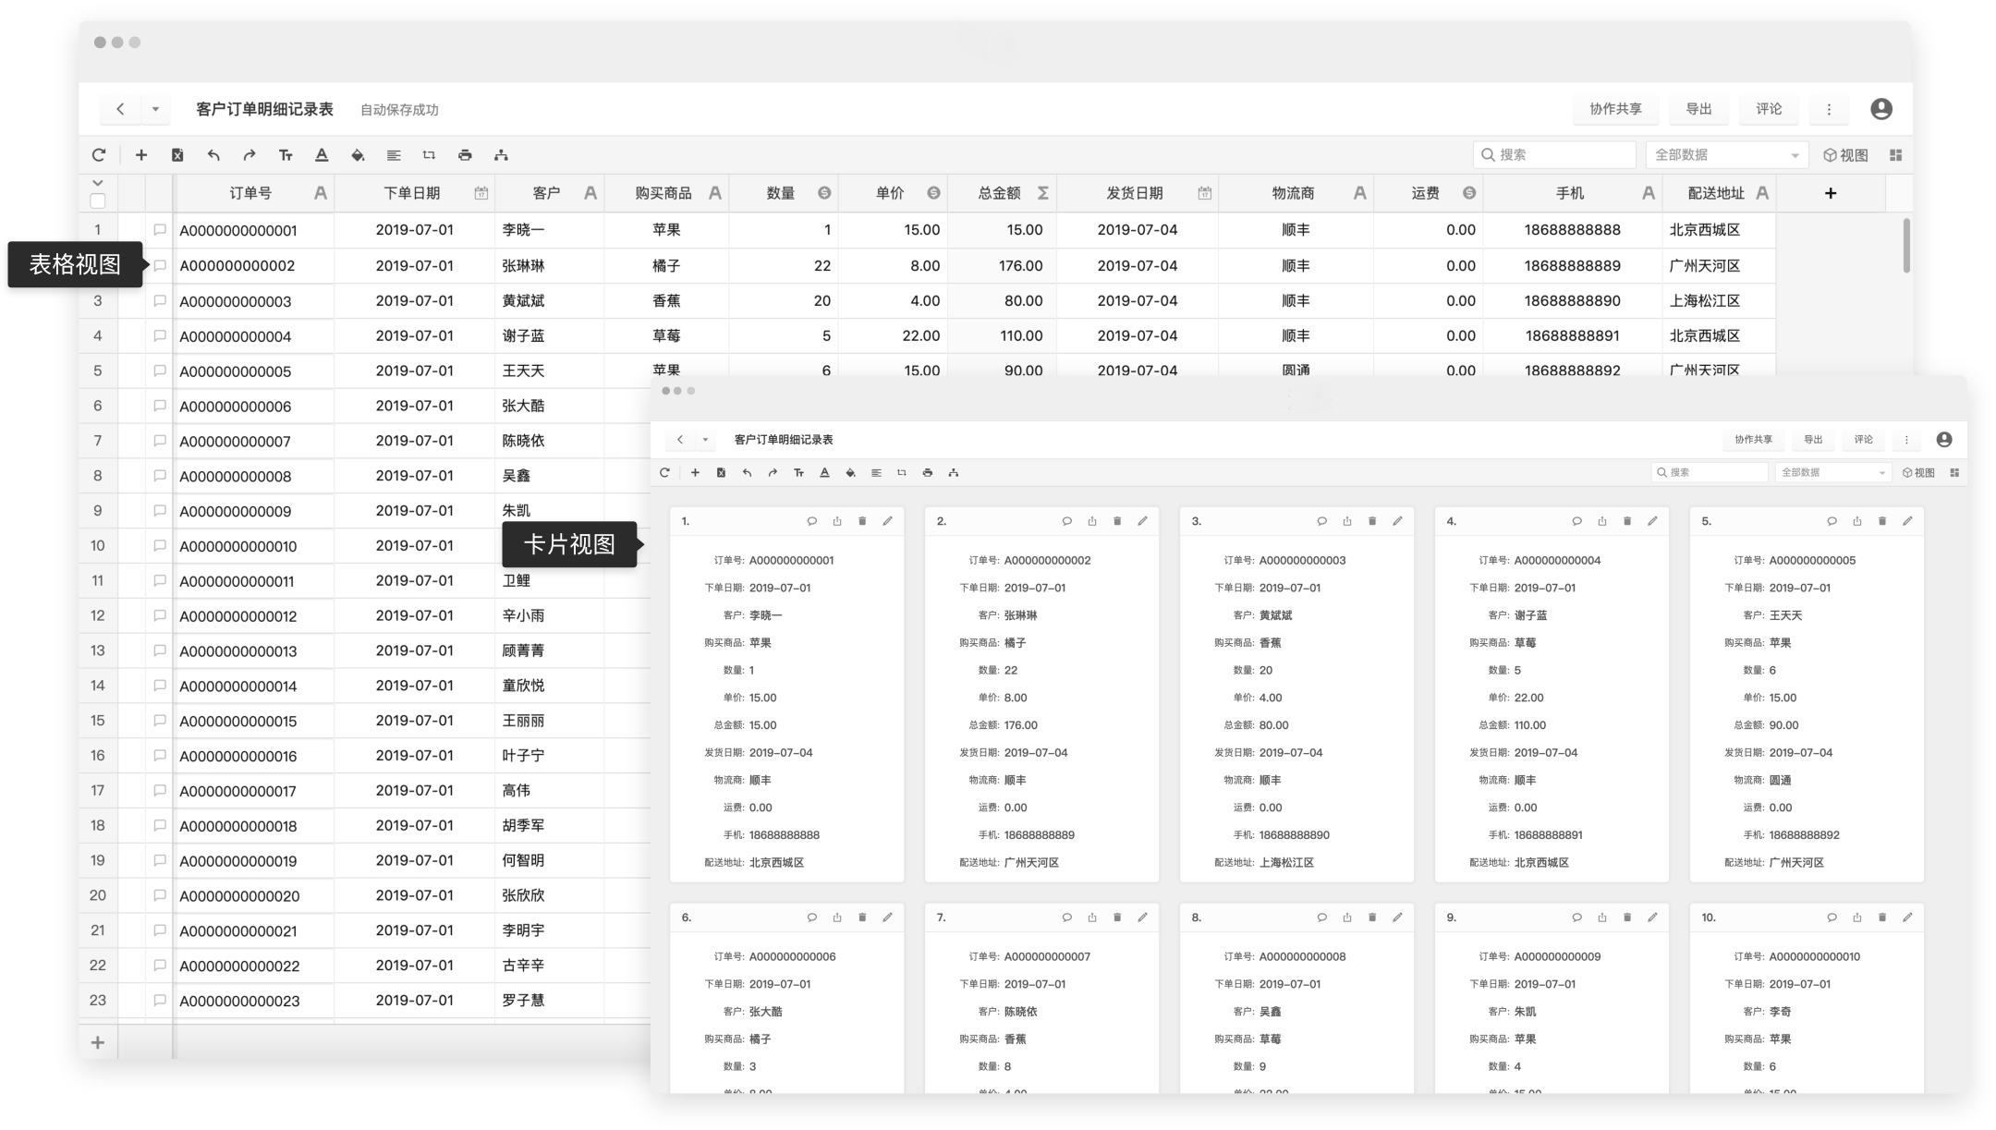Click 订单号 column header
Screen dimensions: 1996x1130
click(254, 193)
